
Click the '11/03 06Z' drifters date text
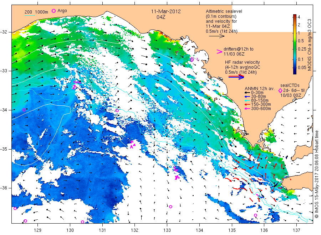pyautogui.click(x=234, y=54)
